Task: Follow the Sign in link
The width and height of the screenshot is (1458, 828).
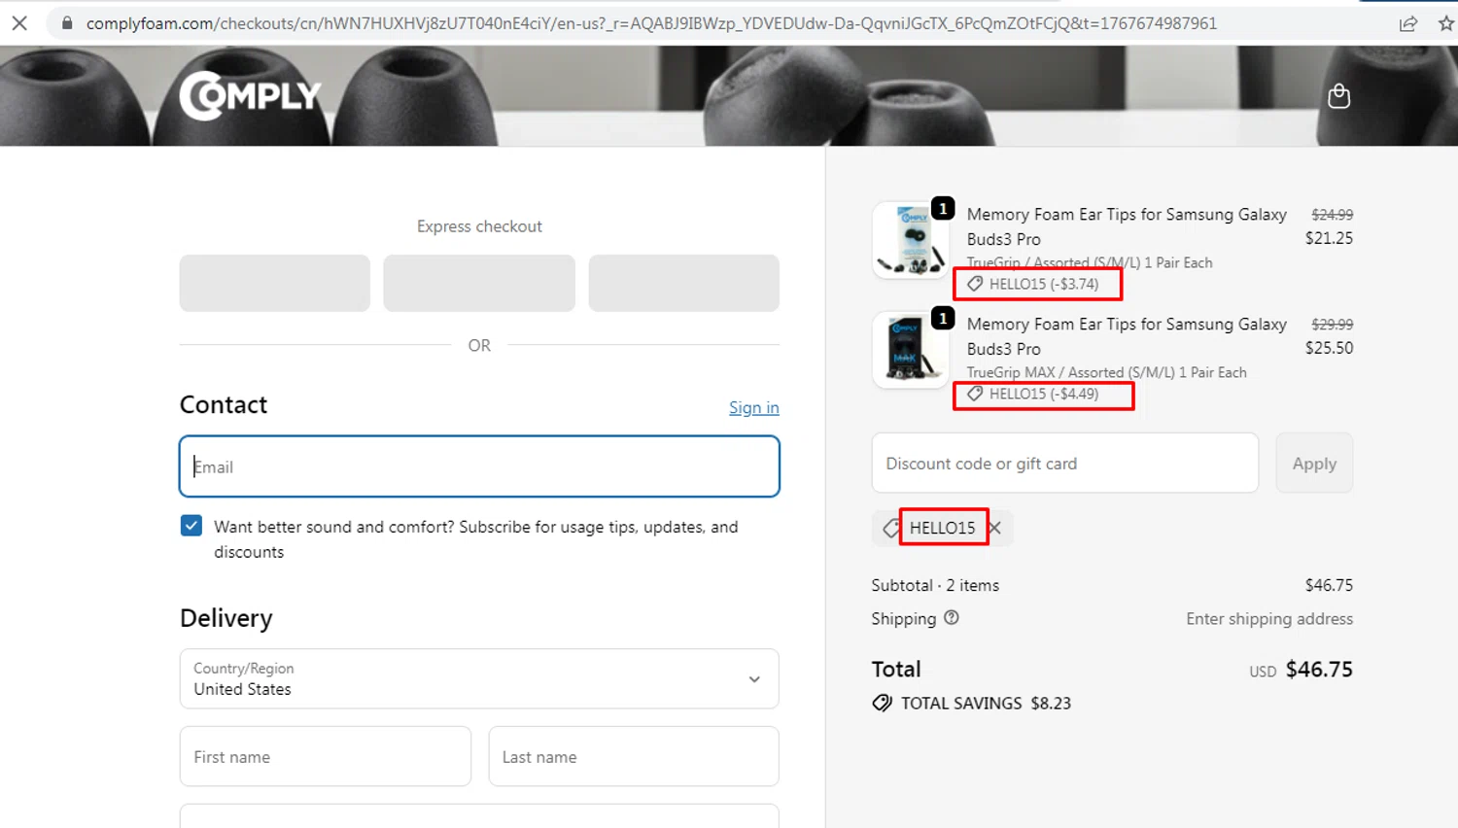Action: [x=754, y=407]
